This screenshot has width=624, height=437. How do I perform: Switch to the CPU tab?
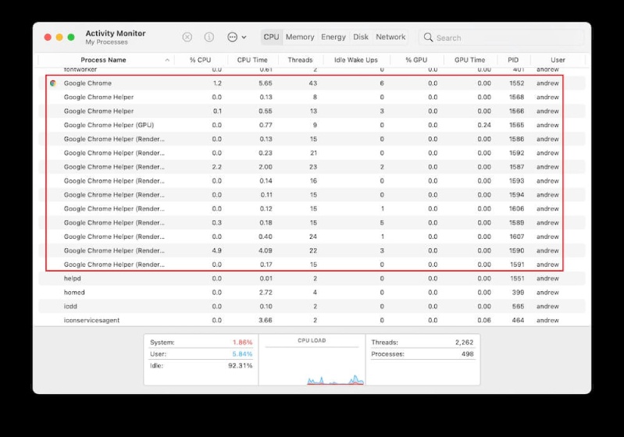point(271,37)
